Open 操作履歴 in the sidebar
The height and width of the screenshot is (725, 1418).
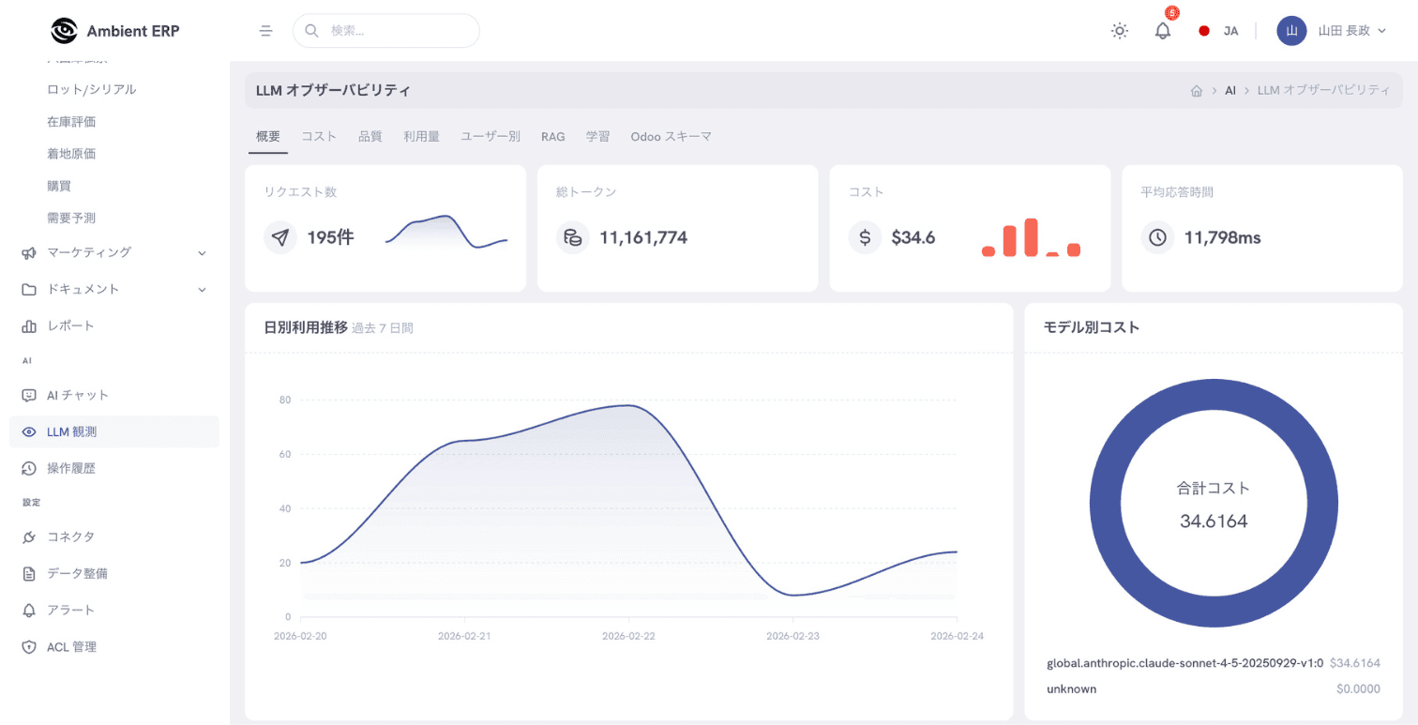(71, 468)
